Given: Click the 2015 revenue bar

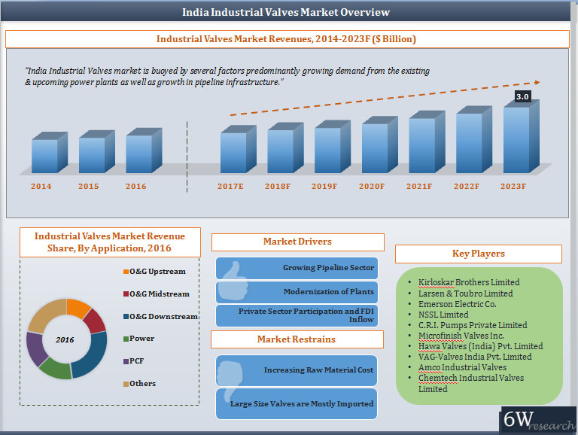Looking at the screenshot, I should point(96,151).
